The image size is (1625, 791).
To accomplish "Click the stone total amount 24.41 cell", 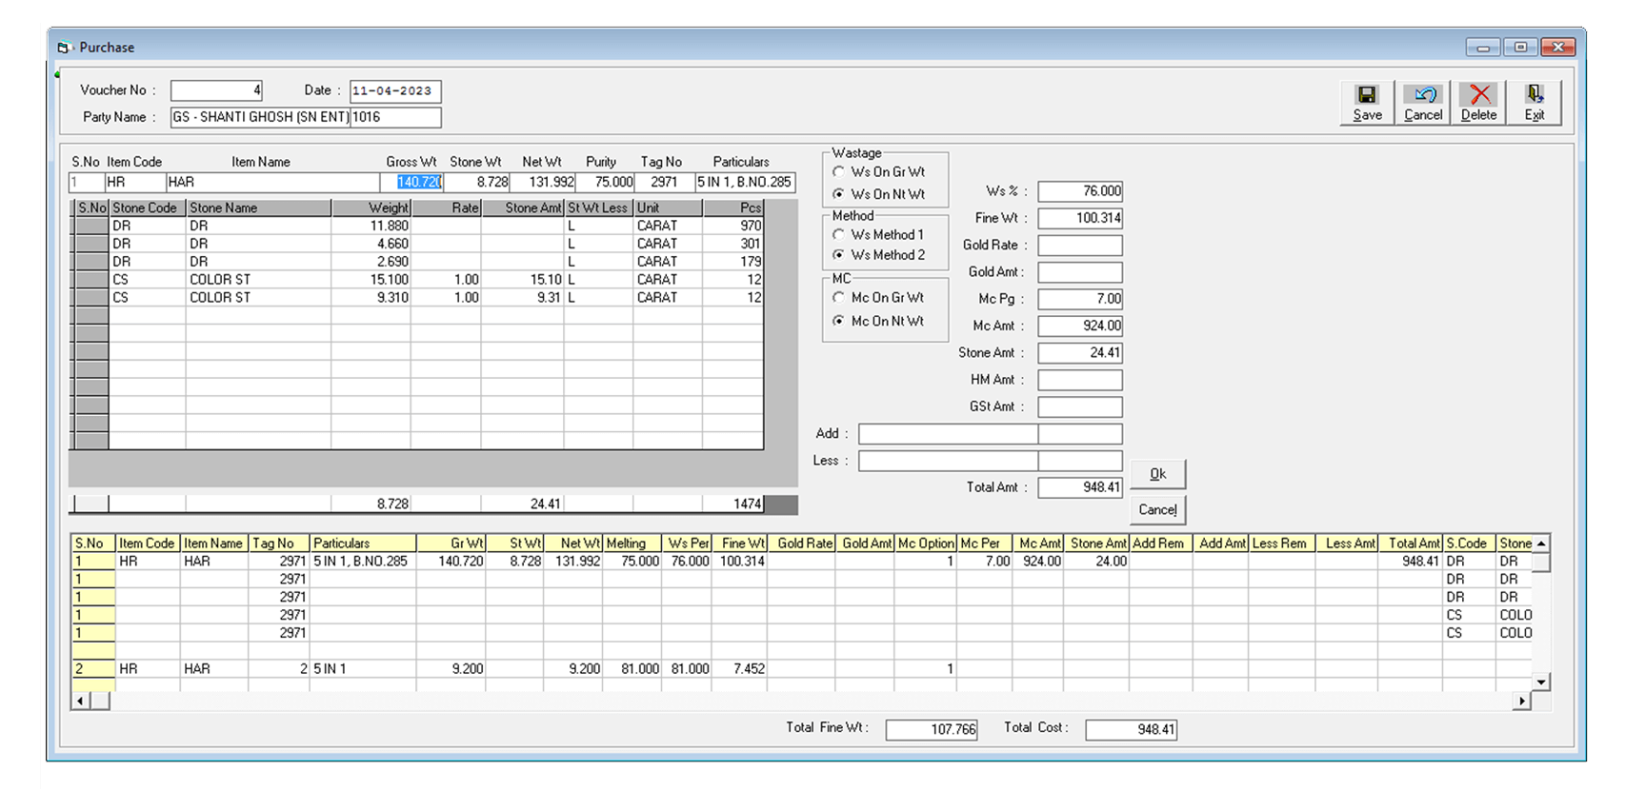I will pyautogui.click(x=522, y=504).
